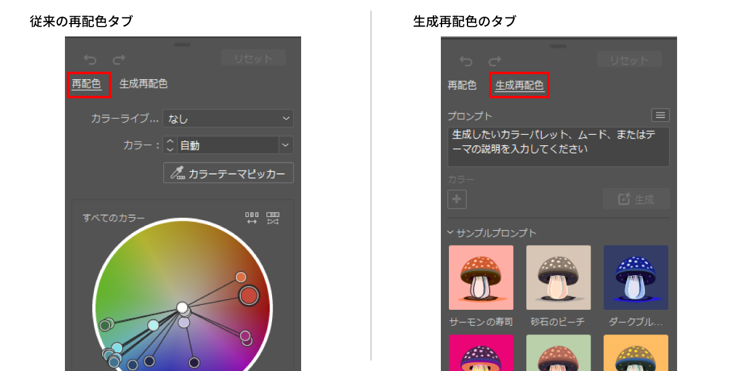Choose the magenta-background mushroom sample thumbnail

481,352
